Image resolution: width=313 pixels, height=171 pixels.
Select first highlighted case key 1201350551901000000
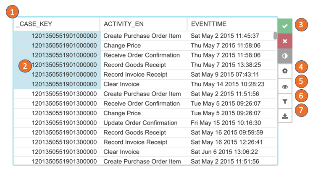point(64,36)
